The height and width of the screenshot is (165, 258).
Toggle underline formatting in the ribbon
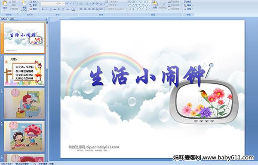pyautogui.click(x=50, y=9)
